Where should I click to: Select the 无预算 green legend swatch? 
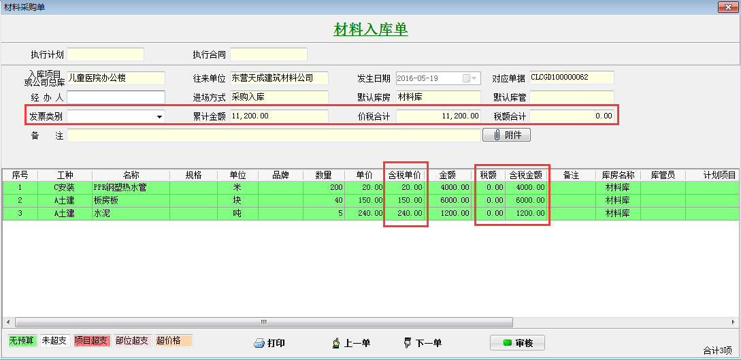point(21,340)
